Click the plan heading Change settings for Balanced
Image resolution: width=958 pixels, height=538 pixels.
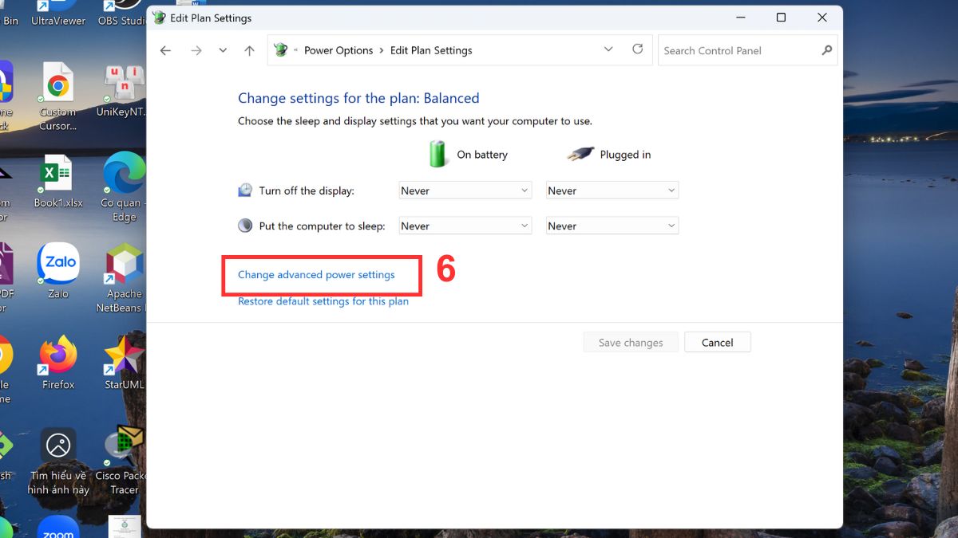pos(358,98)
